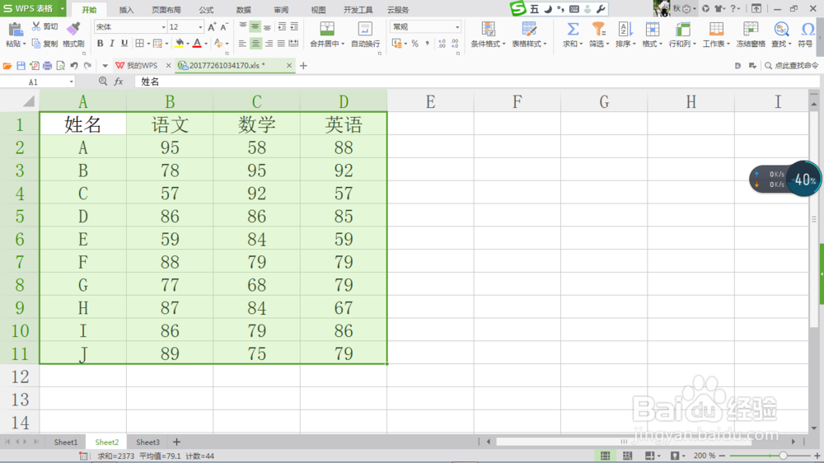Screen dimensions: 824x463
Task: Click the AutoSum (求和) sigma icon
Action: [x=573, y=29]
